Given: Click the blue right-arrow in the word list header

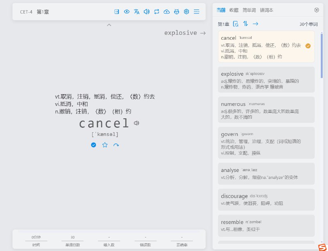Looking at the screenshot, I should (x=255, y=24).
